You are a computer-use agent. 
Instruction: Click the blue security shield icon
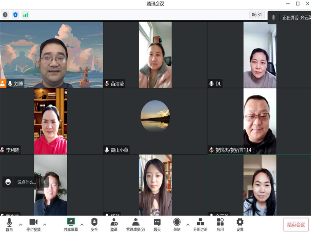(16, 15)
